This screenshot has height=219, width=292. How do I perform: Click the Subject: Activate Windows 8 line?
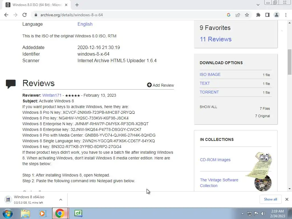[48, 101]
